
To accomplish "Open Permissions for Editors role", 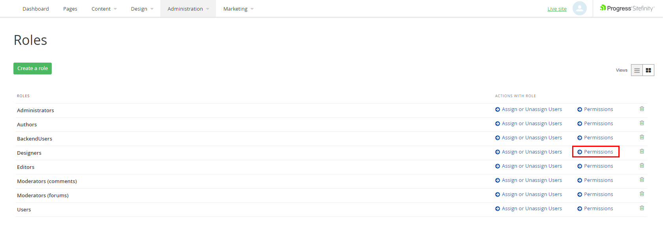I will point(595,166).
